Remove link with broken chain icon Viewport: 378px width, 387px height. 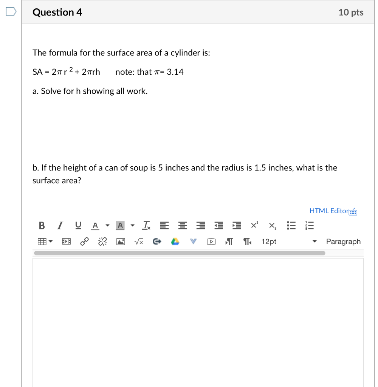102,241
